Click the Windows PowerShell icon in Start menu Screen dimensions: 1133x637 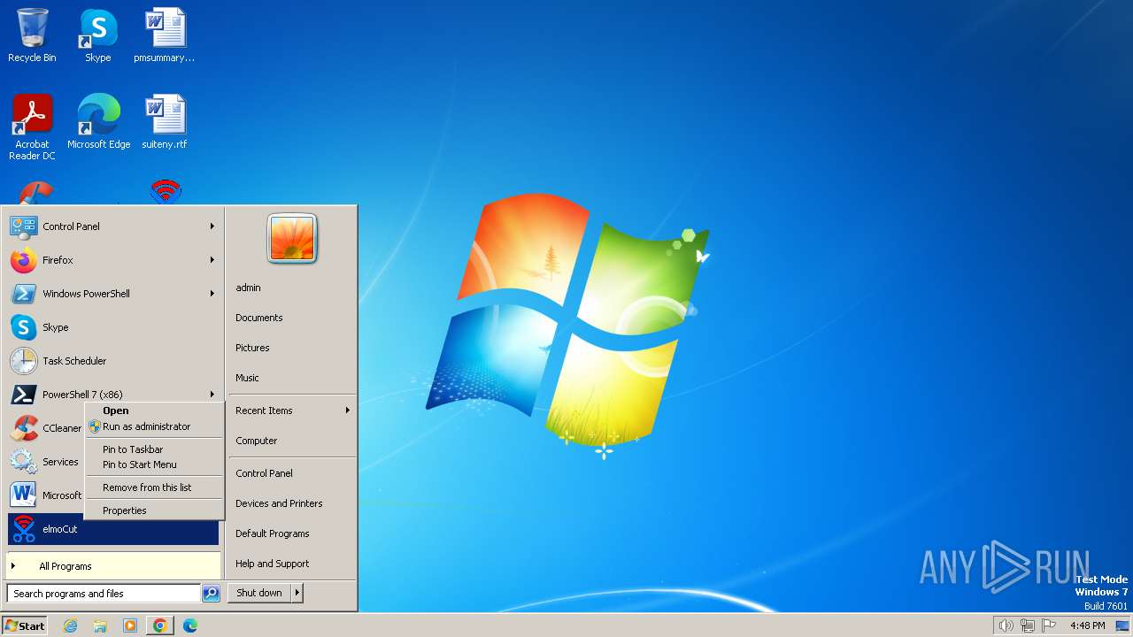tap(23, 294)
